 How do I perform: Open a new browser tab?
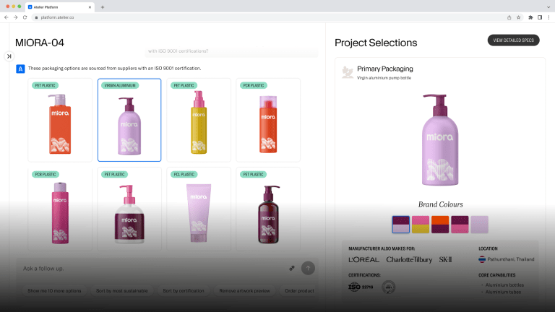click(x=103, y=6)
